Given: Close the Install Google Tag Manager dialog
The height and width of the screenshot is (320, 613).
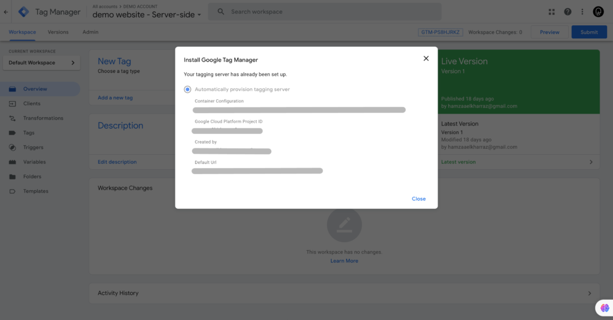Looking at the screenshot, I should pos(426,59).
